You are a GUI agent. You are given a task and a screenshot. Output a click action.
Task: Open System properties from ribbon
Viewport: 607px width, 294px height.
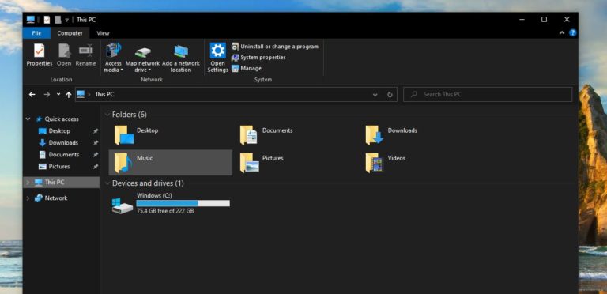(x=258, y=57)
